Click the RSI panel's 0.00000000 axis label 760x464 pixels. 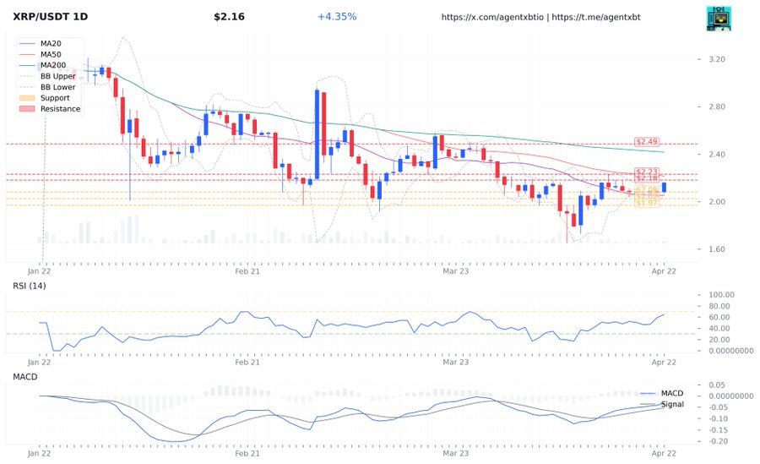pos(731,351)
